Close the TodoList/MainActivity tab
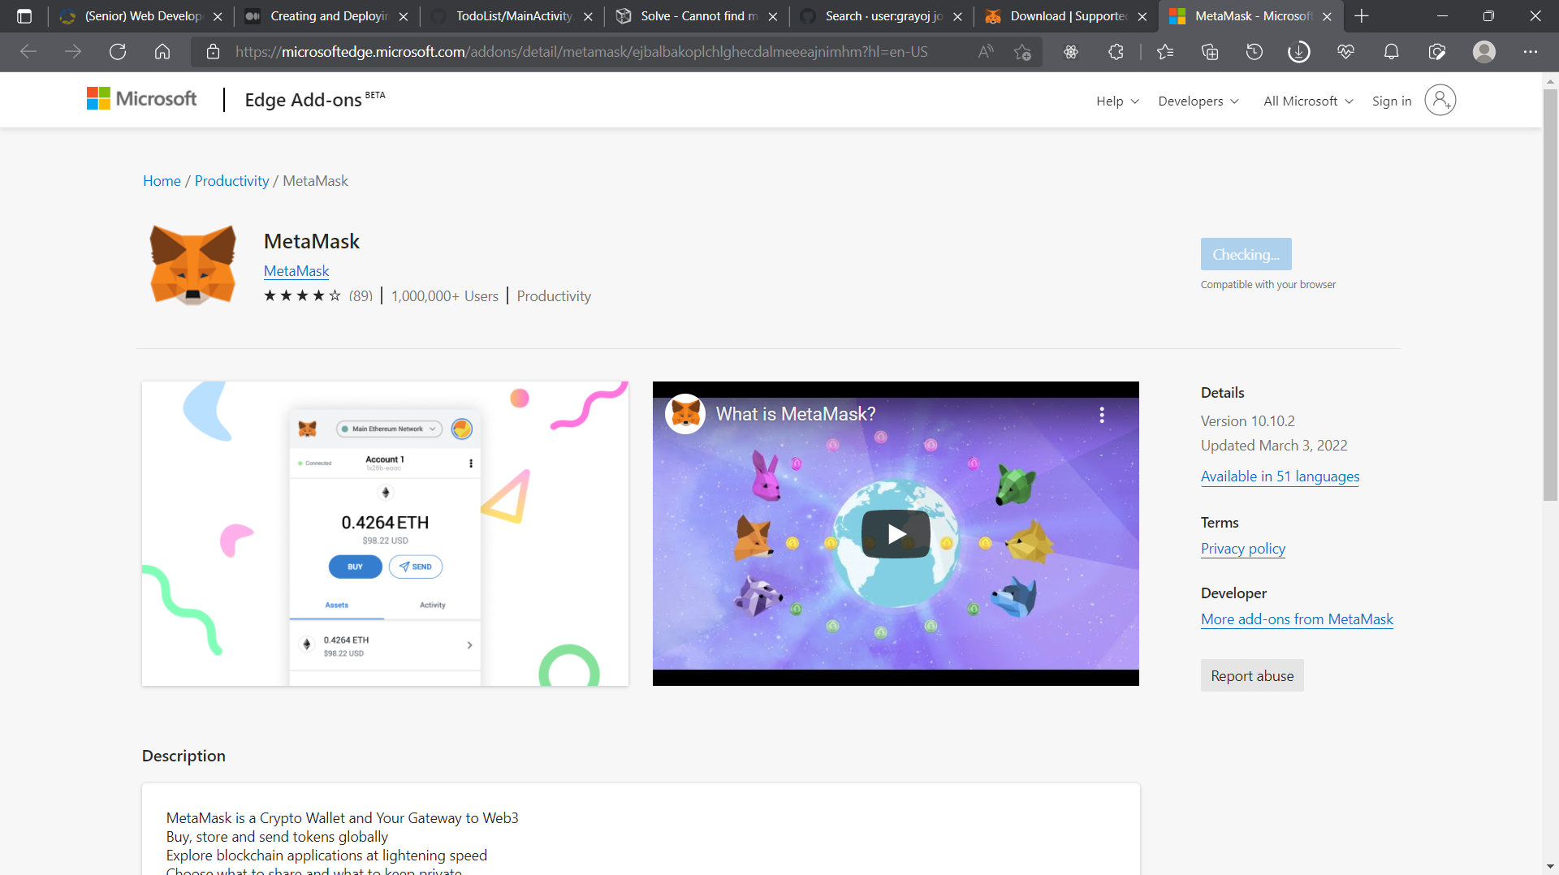The height and width of the screenshot is (875, 1559). pos(588,16)
